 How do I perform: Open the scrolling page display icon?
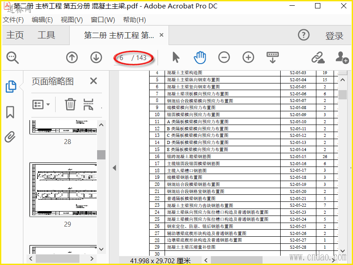tap(273, 57)
